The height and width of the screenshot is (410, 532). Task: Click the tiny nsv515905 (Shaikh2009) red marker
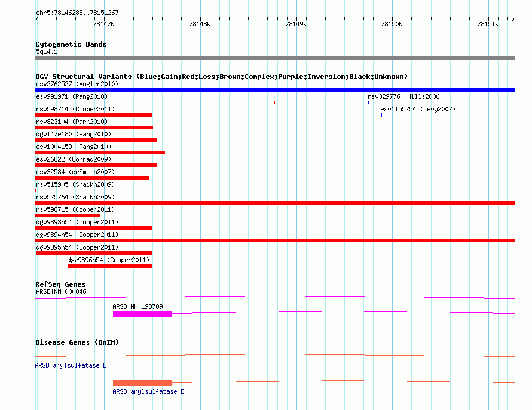(x=36, y=190)
